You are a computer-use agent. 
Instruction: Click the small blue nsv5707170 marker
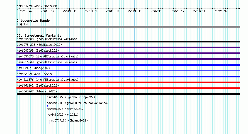pos(50,123)
